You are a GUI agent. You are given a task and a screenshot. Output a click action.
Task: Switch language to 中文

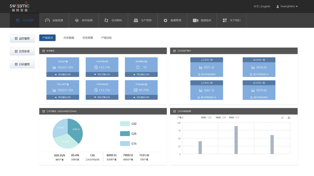click(256, 6)
